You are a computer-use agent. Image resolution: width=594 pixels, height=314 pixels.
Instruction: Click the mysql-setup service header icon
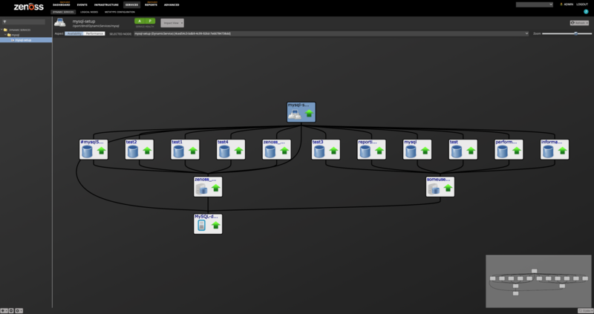tap(60, 22)
